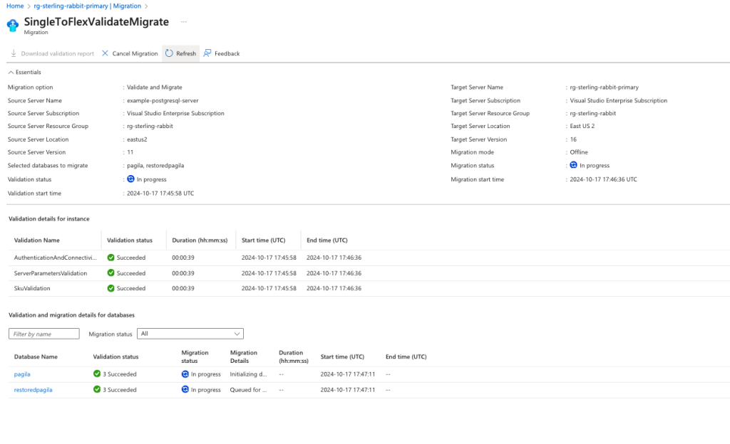Open the restoredpagila database link
This screenshot has width=730, height=444.
(33, 390)
